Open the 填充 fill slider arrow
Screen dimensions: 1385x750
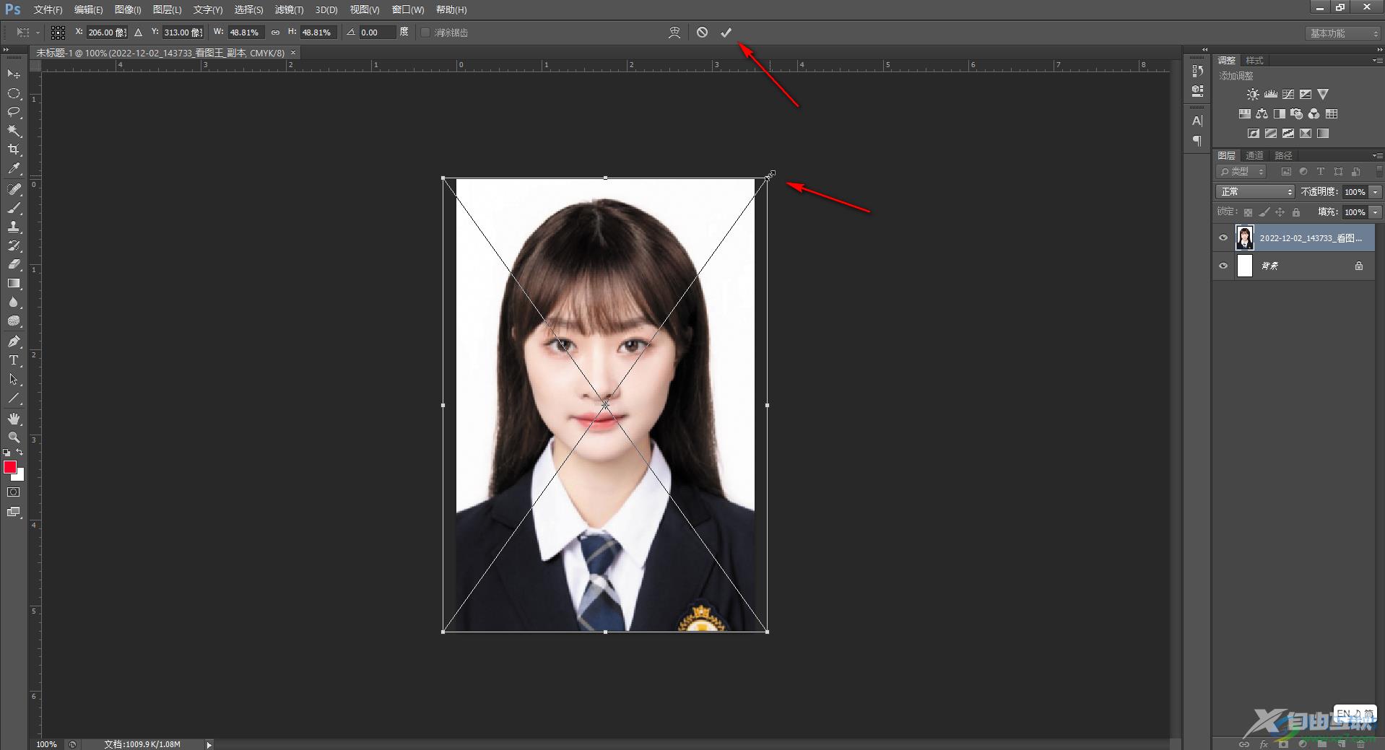tap(1376, 212)
